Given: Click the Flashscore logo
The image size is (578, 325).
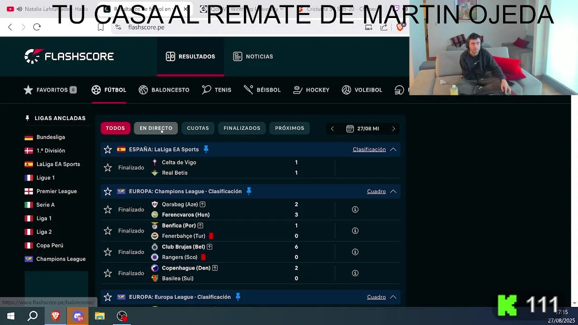Looking at the screenshot, I should coord(69,56).
